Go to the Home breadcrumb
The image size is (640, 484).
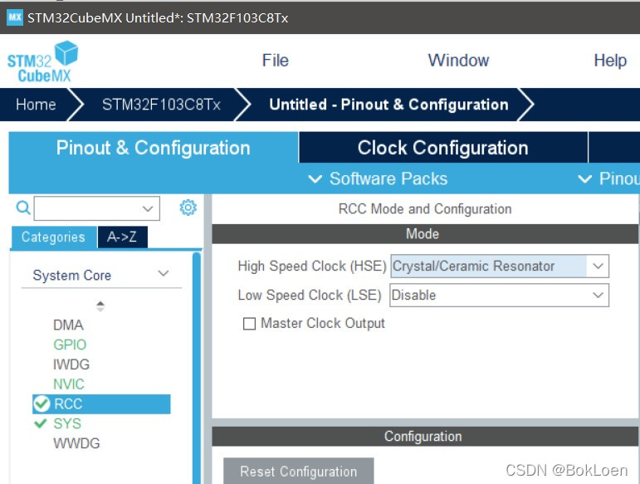click(36, 105)
